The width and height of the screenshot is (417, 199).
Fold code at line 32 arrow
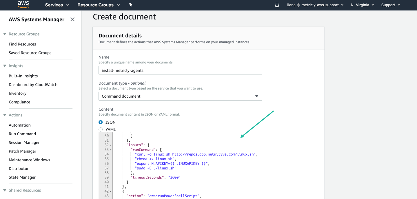[110, 145]
